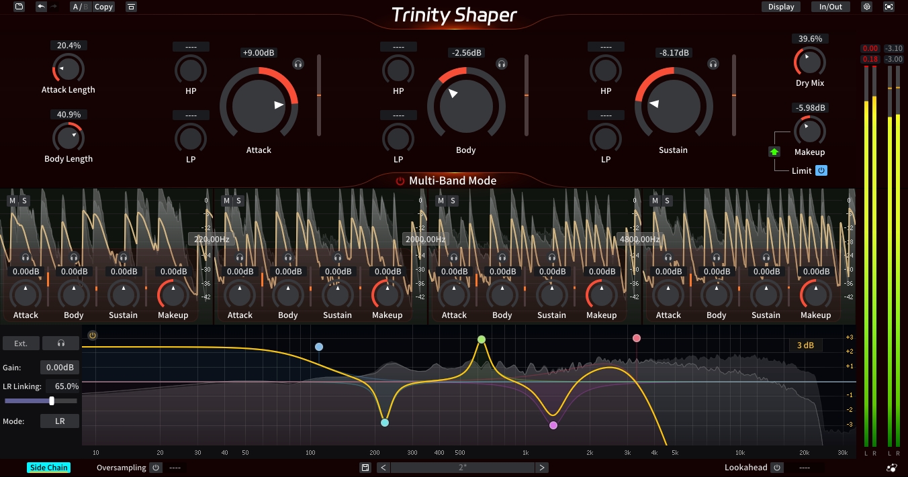908x477 pixels.
Task: Toggle the Oversampling power button
Action: click(156, 468)
